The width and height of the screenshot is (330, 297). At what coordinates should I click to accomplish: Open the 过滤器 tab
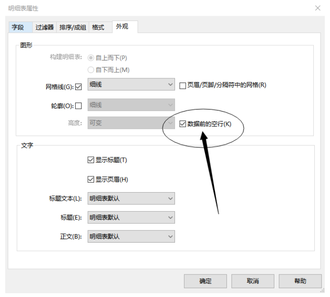(x=45, y=27)
